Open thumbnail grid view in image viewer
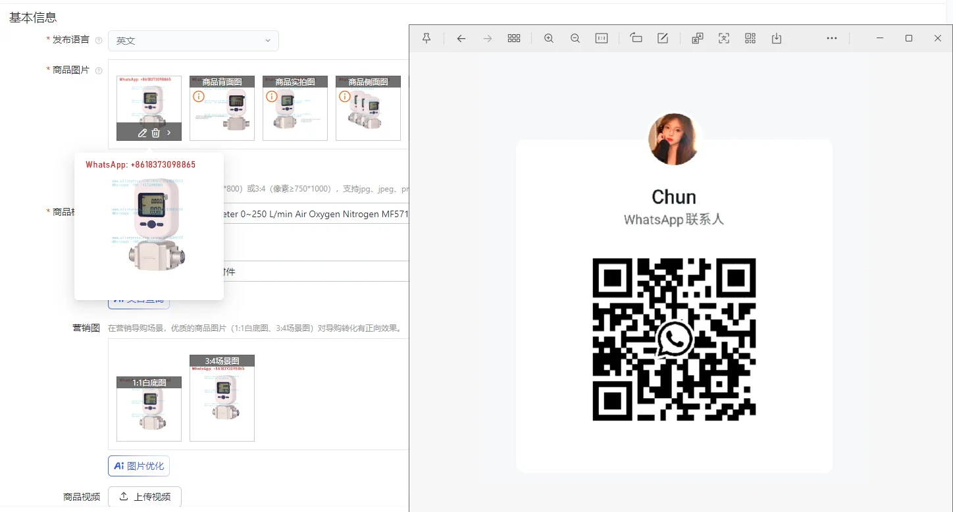953x512 pixels. coord(514,38)
